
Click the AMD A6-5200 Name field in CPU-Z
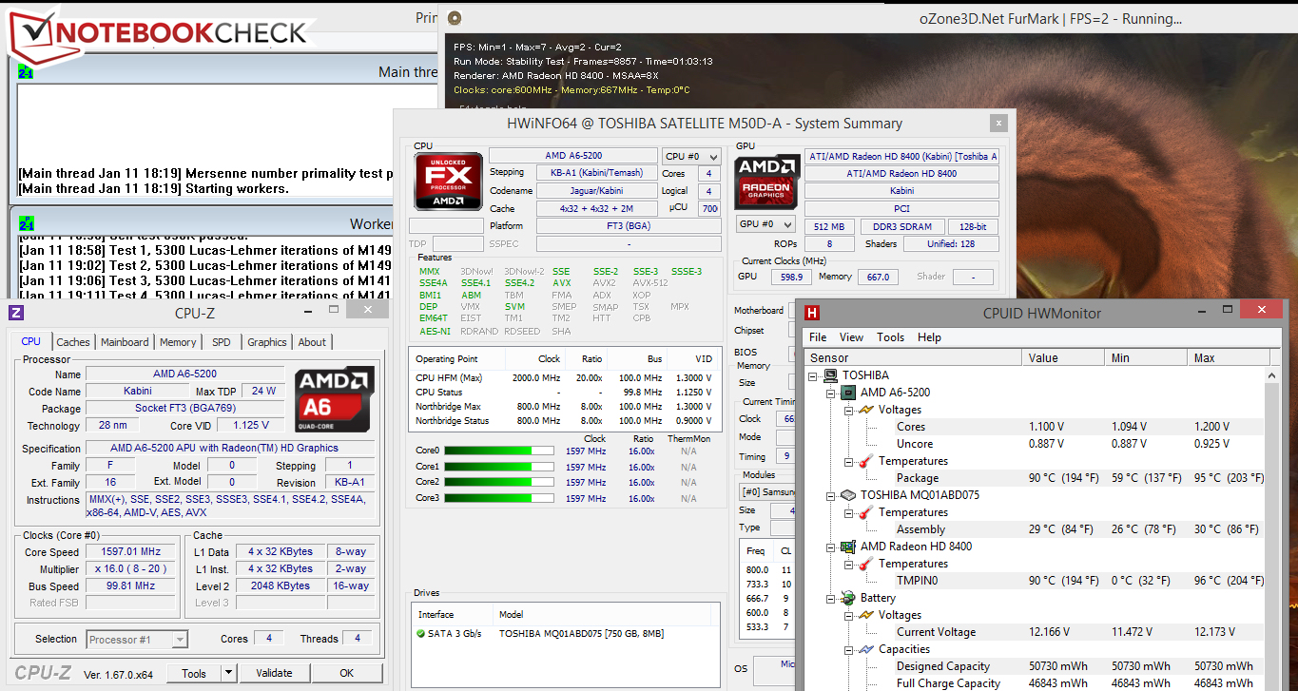[x=184, y=374]
